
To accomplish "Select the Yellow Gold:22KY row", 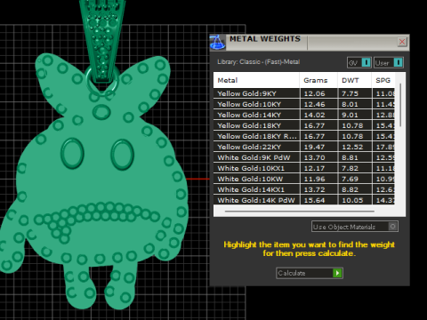I will pos(304,147).
